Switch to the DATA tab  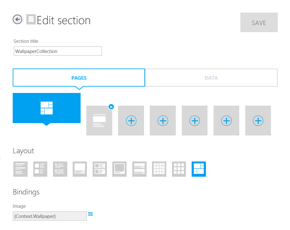pos(211,78)
